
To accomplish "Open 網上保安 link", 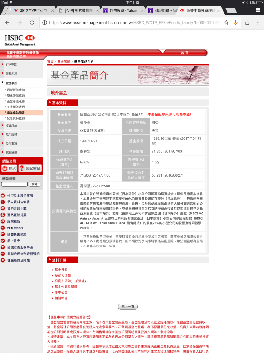I will pyautogui.click(x=14, y=241).
